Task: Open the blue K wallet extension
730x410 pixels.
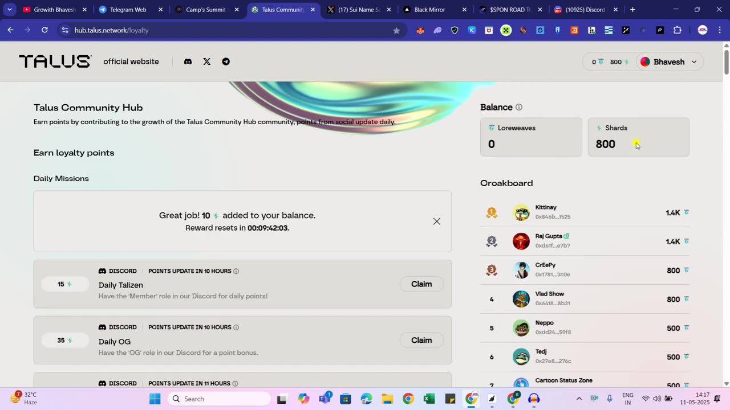Action: coord(472,30)
